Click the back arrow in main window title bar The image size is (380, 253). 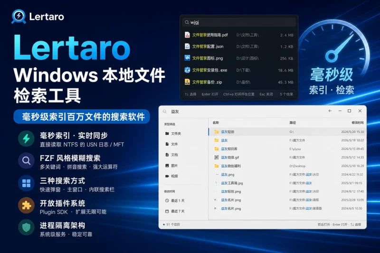(330, 111)
